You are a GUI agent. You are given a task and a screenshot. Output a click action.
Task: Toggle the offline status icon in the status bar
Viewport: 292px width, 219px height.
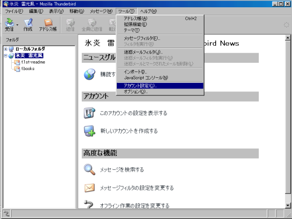pos(6,214)
